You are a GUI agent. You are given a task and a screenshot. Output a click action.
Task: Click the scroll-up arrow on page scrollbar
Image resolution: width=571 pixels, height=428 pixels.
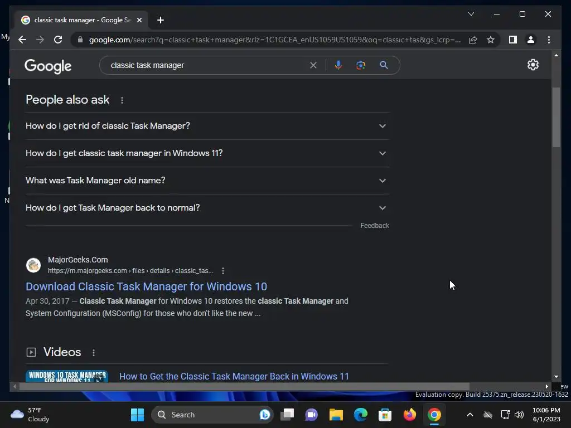click(556, 55)
